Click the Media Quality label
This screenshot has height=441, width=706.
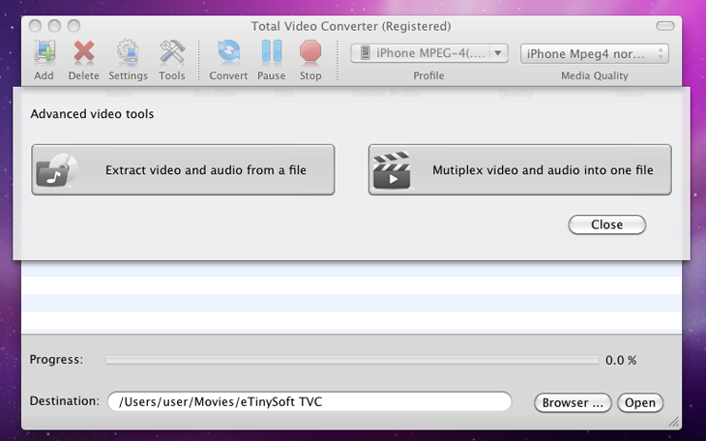(595, 75)
